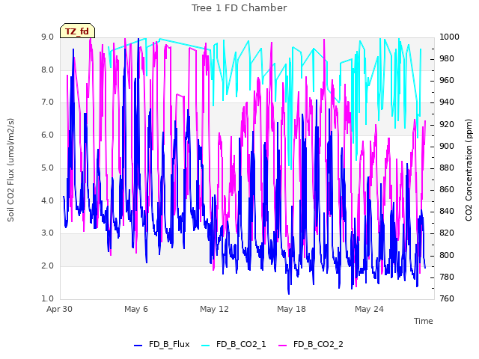Click the 820 right axis tick label

coord(447,233)
